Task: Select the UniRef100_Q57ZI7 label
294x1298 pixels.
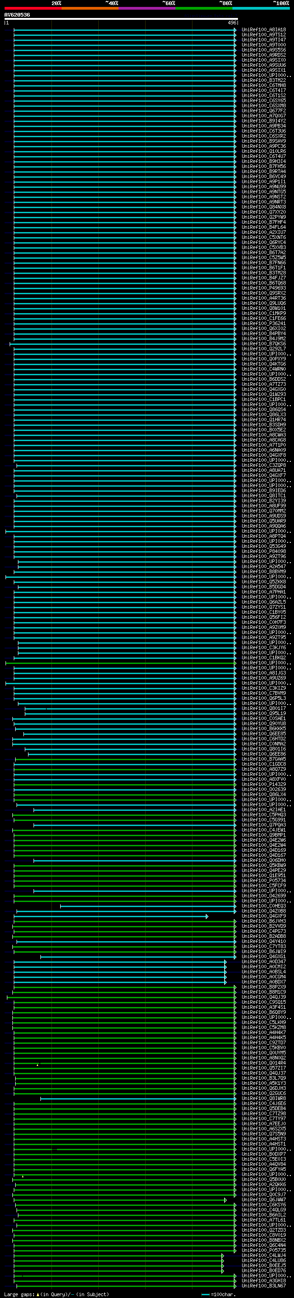Action: click(x=264, y=1068)
